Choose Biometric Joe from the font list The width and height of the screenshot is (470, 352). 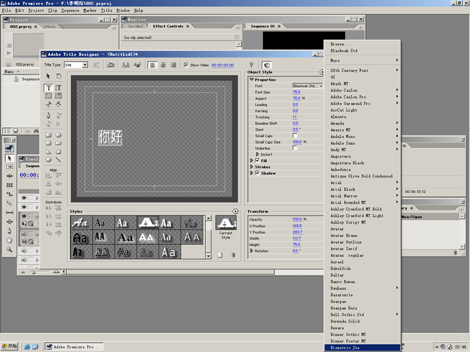click(362, 348)
